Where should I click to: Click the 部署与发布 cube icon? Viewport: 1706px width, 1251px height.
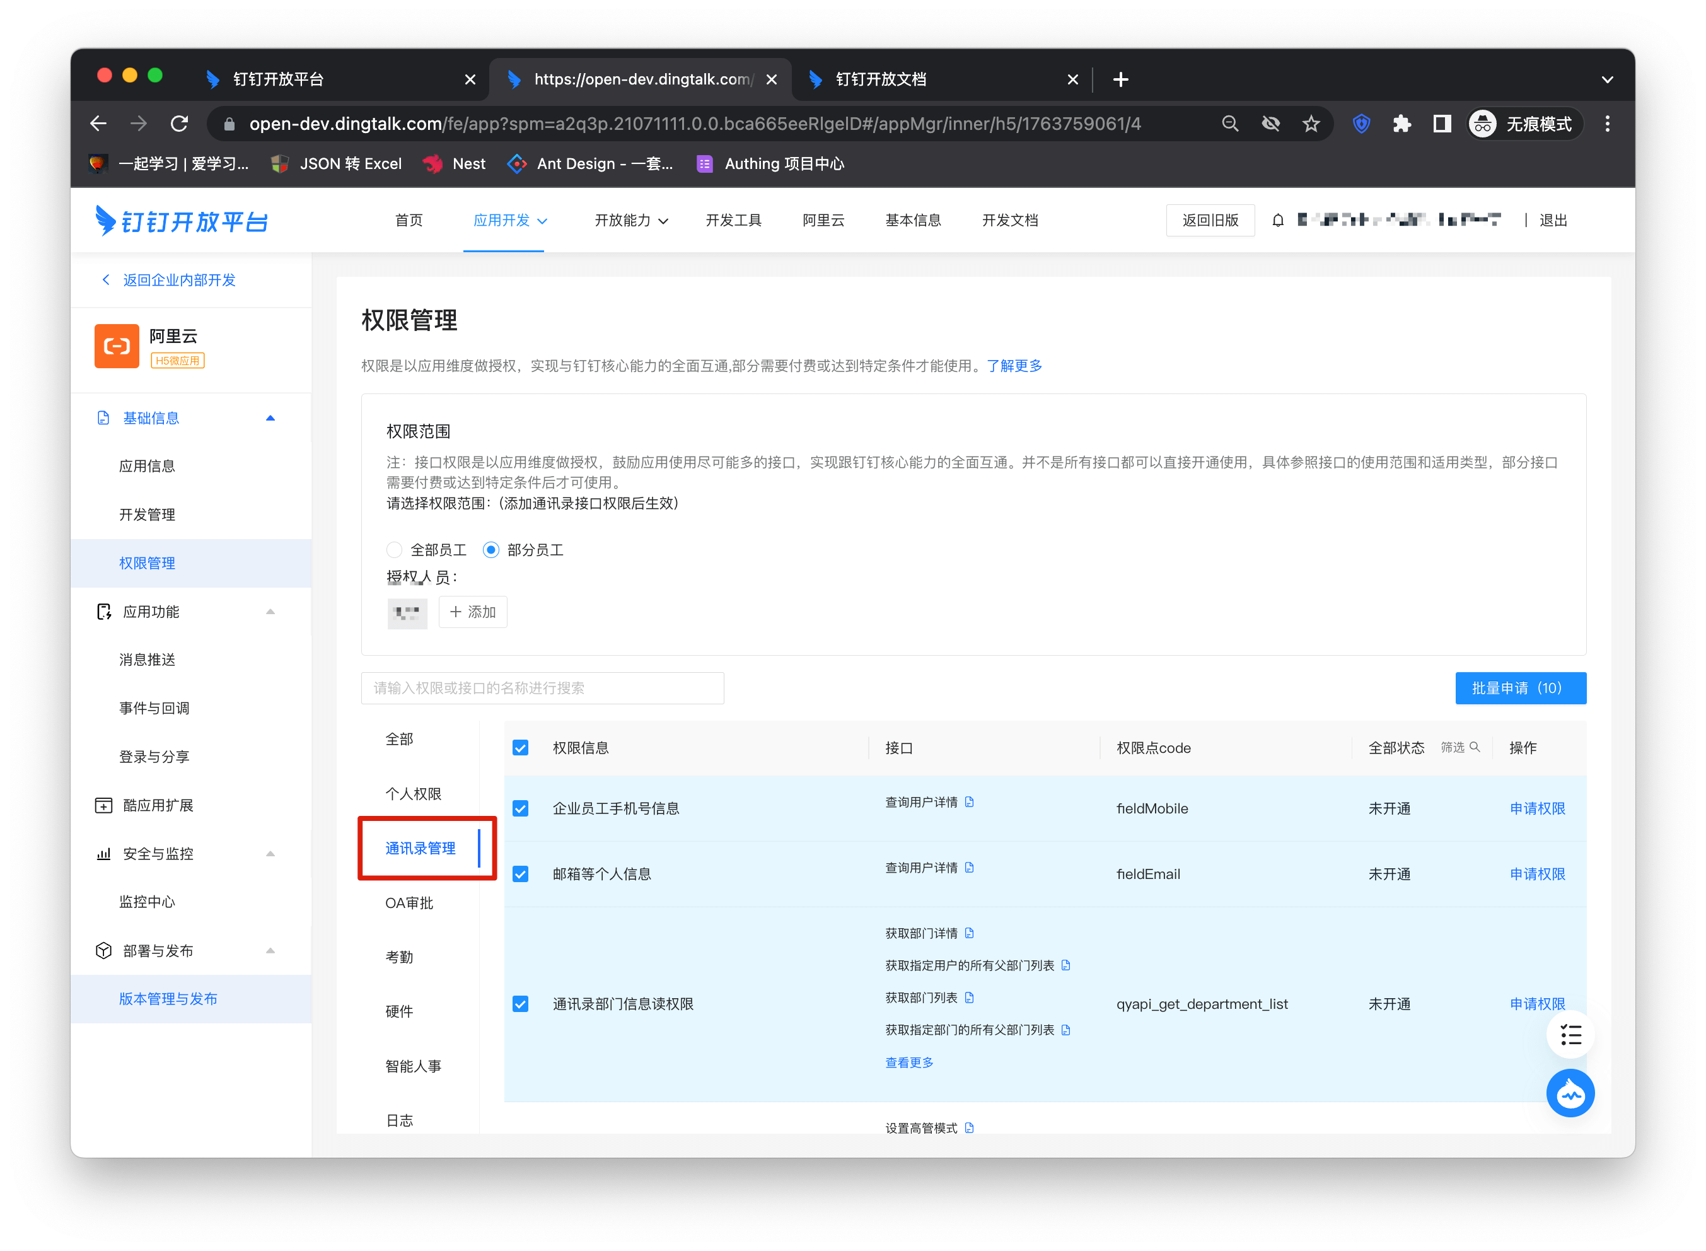click(104, 950)
